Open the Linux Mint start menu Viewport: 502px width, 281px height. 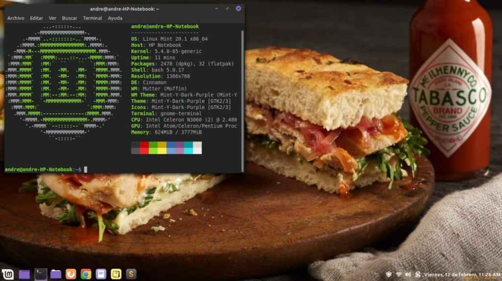tap(8, 274)
